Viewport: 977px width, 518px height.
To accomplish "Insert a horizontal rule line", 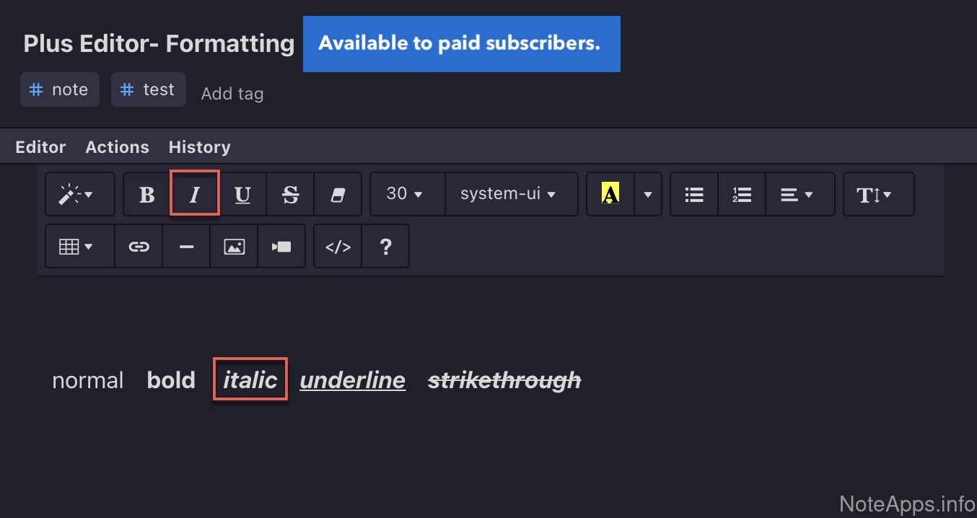I will click(186, 247).
